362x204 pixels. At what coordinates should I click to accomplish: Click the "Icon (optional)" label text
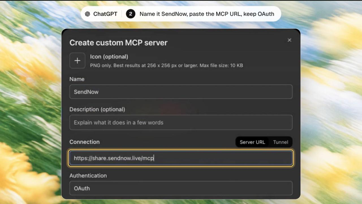pos(109,57)
